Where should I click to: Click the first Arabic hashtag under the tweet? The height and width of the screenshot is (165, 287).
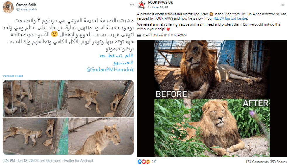pyautogui.click(x=116, y=55)
